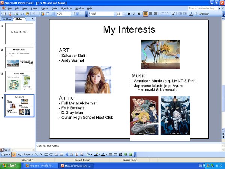Open Dash Style options

[115, 154]
